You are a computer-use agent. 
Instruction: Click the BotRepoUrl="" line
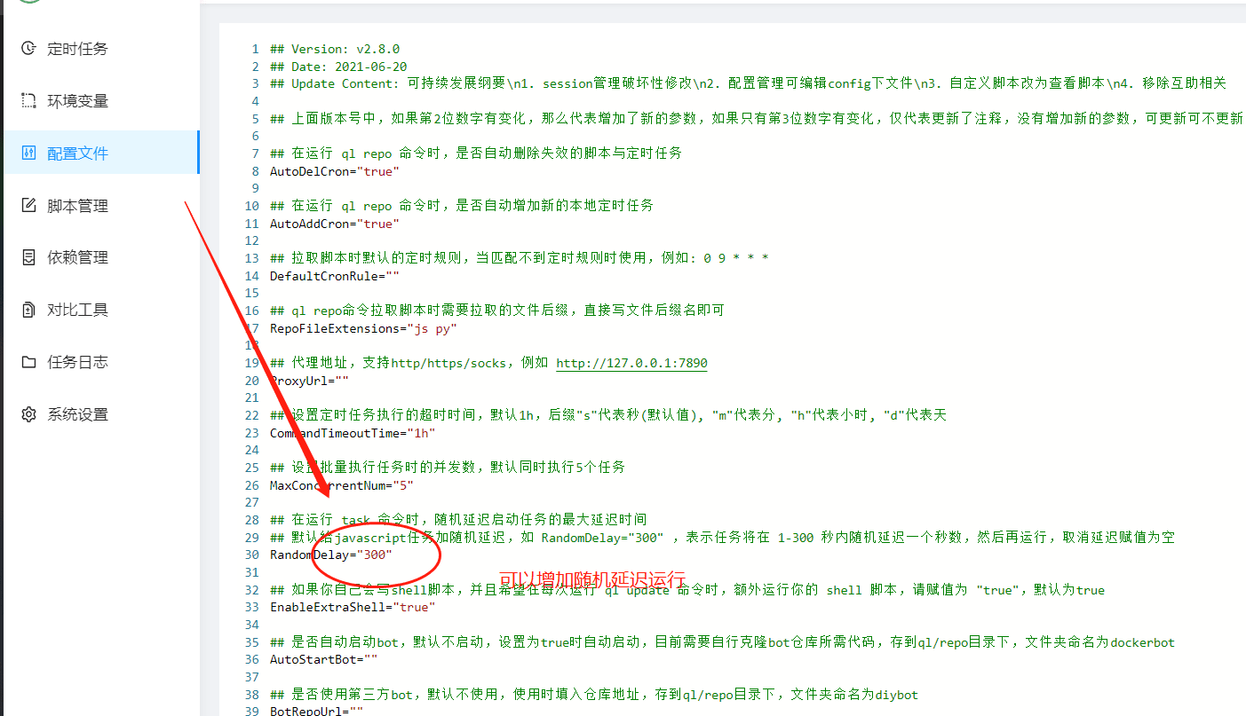point(317,711)
